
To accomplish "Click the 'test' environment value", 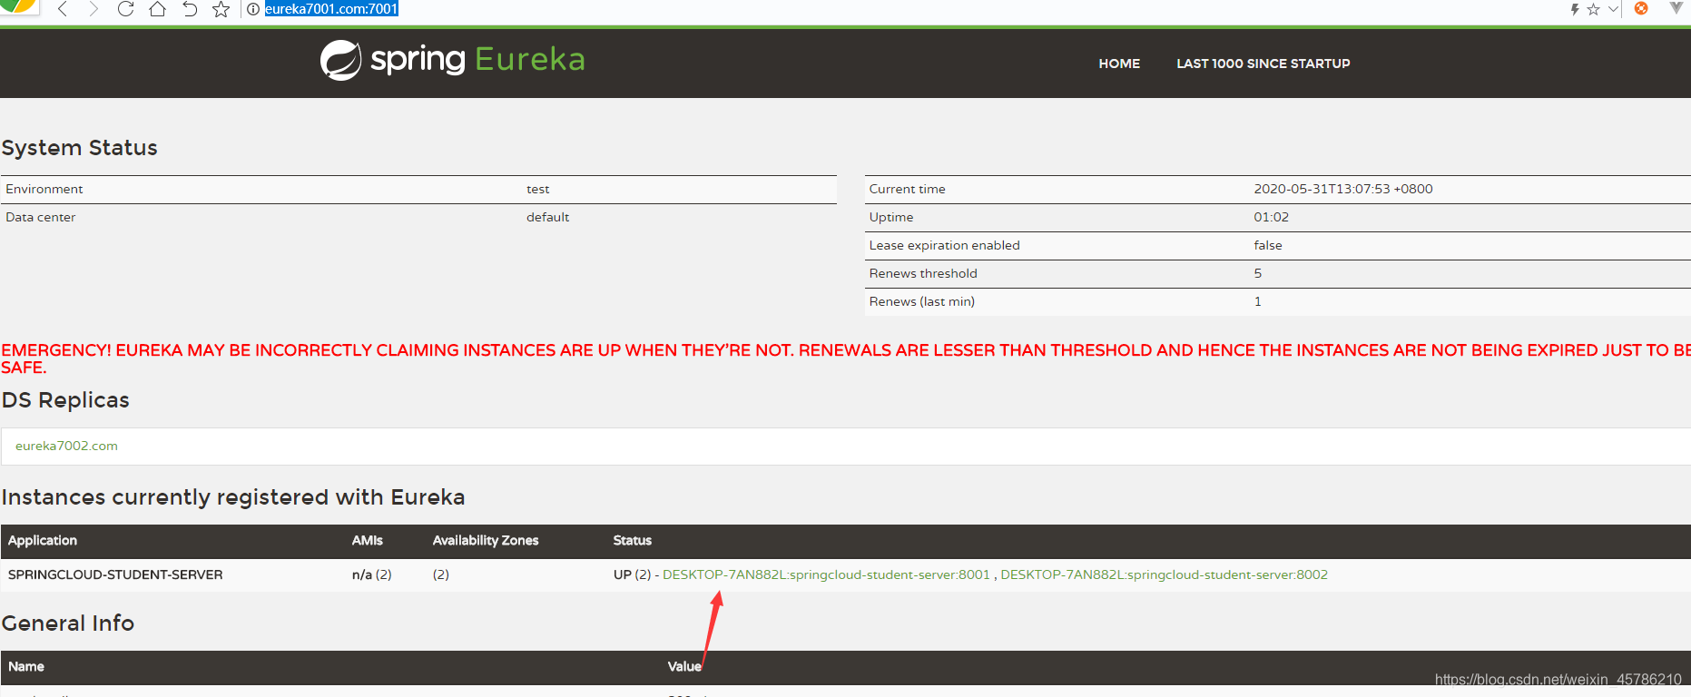I will [x=538, y=189].
